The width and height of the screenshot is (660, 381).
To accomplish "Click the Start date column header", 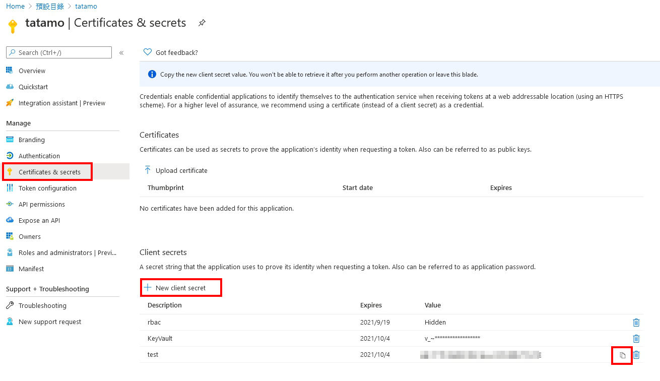I will point(358,187).
